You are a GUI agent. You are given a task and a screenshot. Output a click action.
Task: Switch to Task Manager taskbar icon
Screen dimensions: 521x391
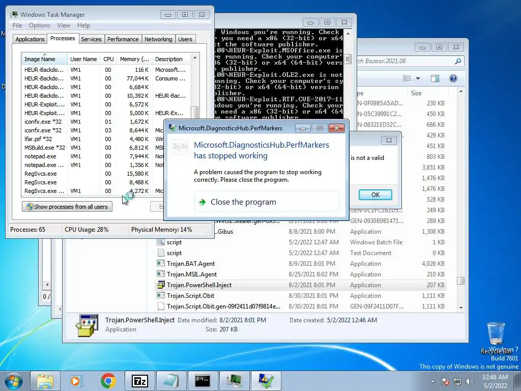coord(234,381)
